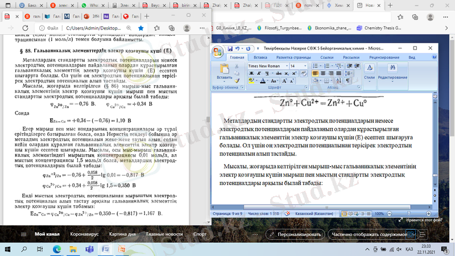Open the Times New Roman font dropdown

(x=285, y=66)
